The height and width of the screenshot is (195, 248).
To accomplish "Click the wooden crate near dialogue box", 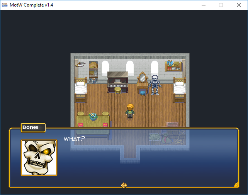I will click(x=172, y=125).
